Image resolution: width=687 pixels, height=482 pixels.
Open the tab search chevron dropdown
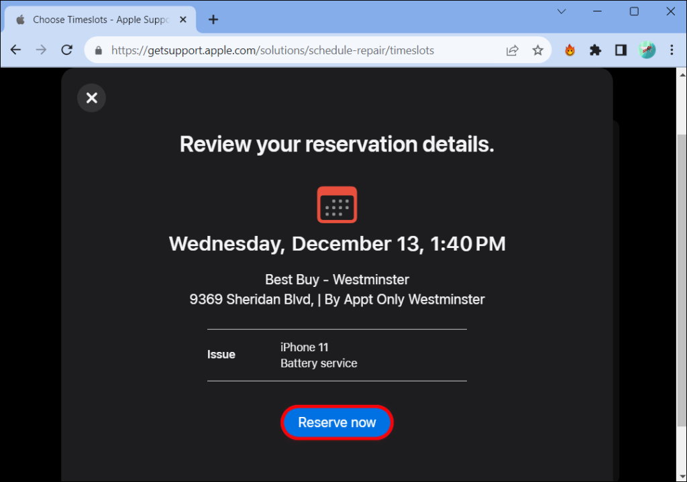pos(561,11)
